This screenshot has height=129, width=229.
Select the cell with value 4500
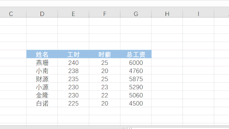point(136,103)
